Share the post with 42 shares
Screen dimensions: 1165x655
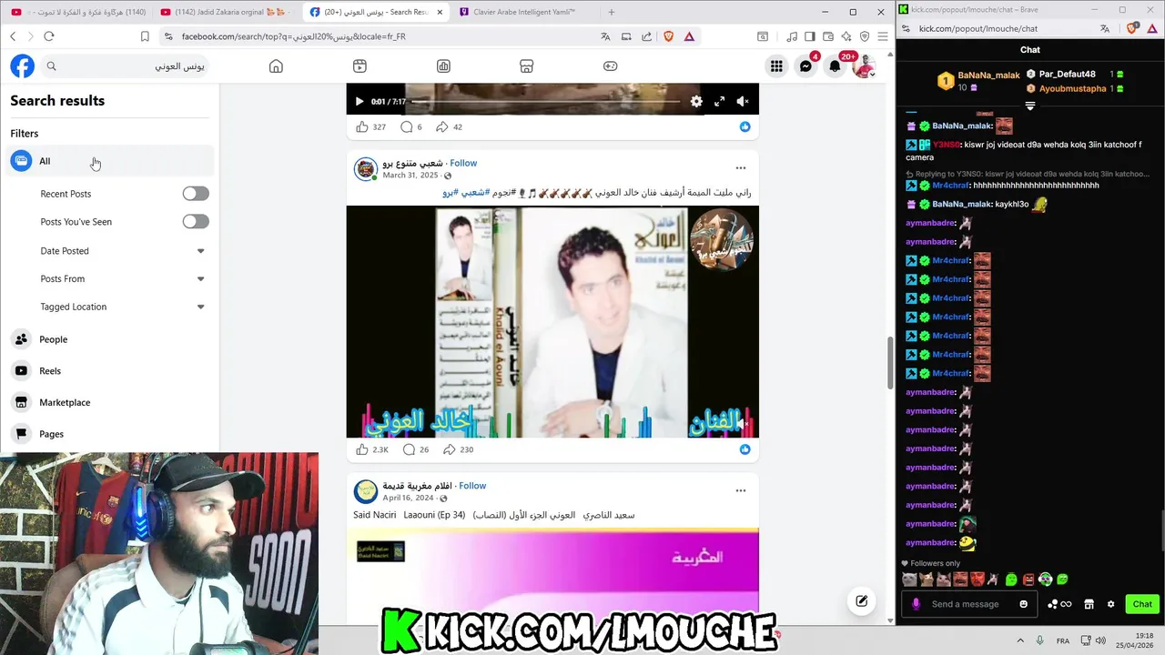tap(442, 127)
